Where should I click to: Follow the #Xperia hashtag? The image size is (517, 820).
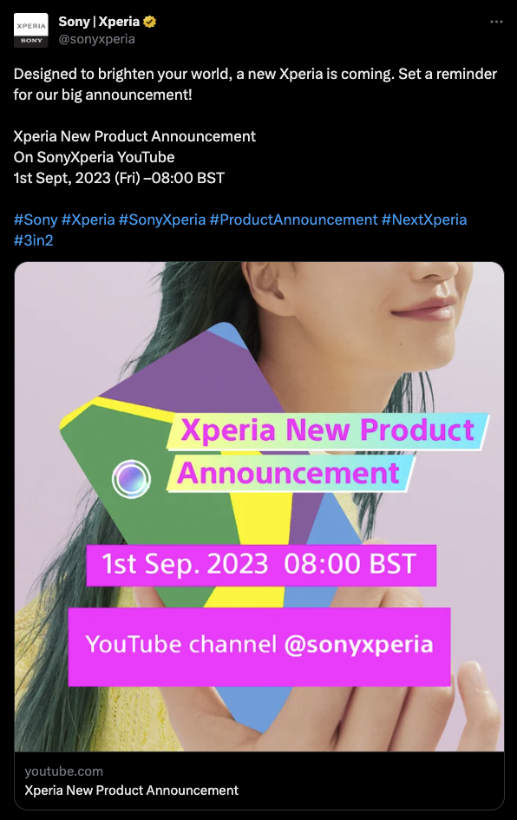tap(88, 220)
